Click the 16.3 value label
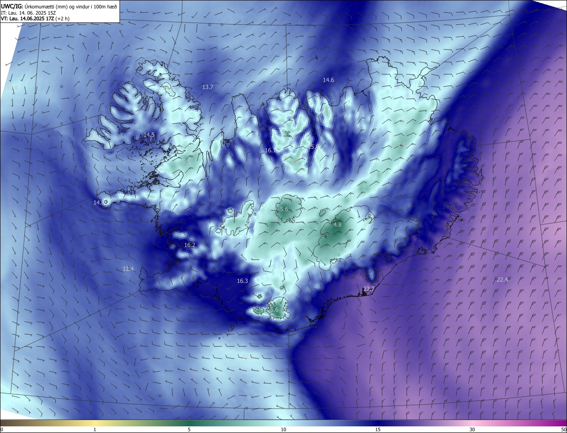Screen dimensions: 567x433 click(242, 281)
